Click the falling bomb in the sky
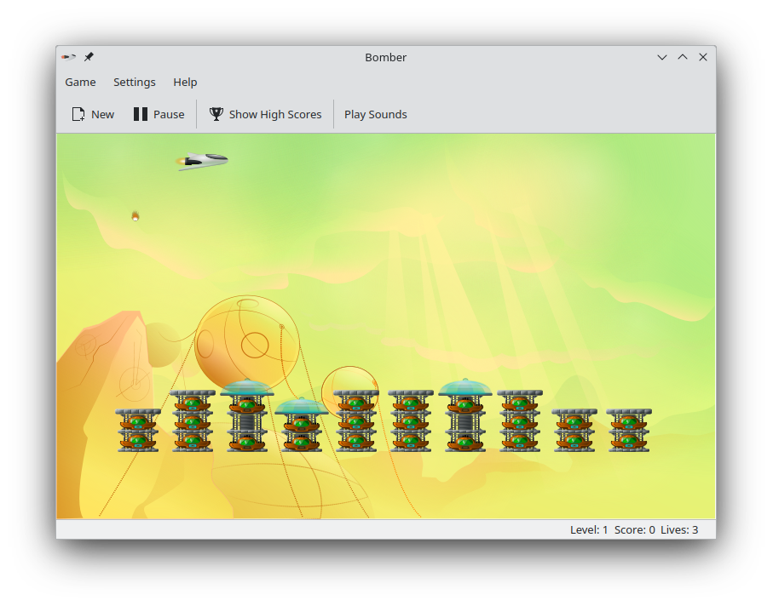The width and height of the screenshot is (773, 606). (135, 216)
